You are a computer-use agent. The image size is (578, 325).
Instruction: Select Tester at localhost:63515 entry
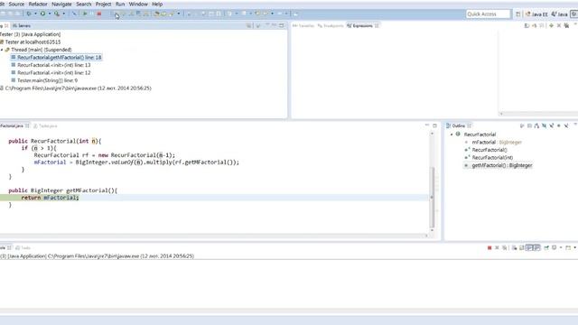click(31, 42)
